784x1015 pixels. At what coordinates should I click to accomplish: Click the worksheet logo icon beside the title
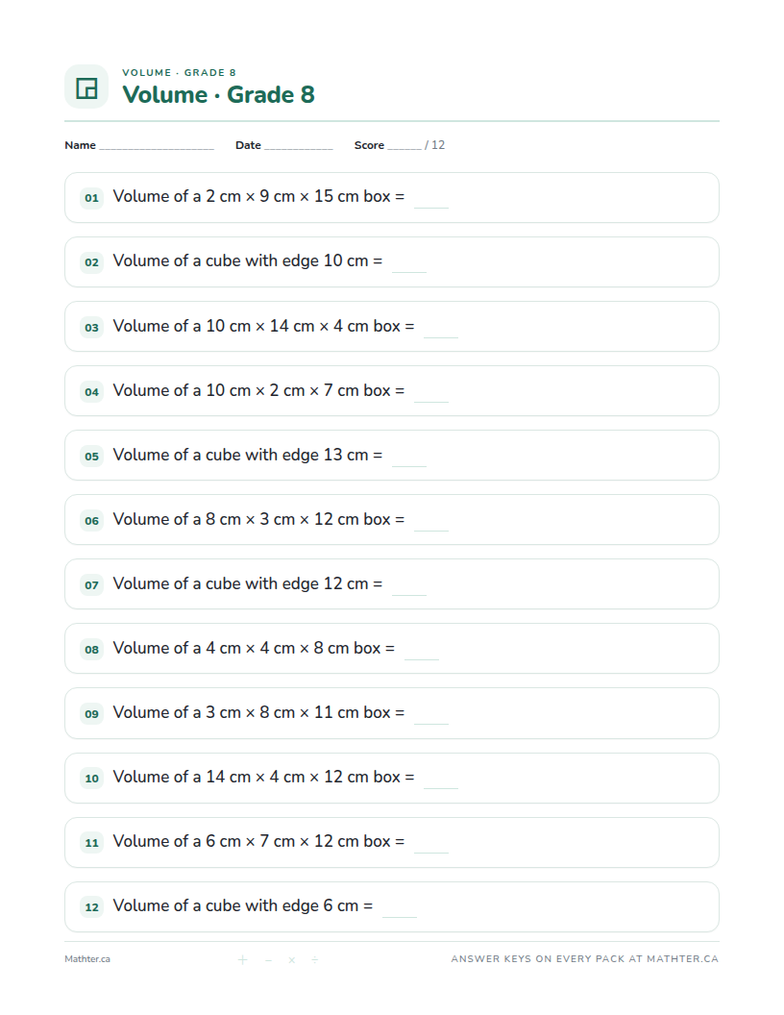coord(86,87)
